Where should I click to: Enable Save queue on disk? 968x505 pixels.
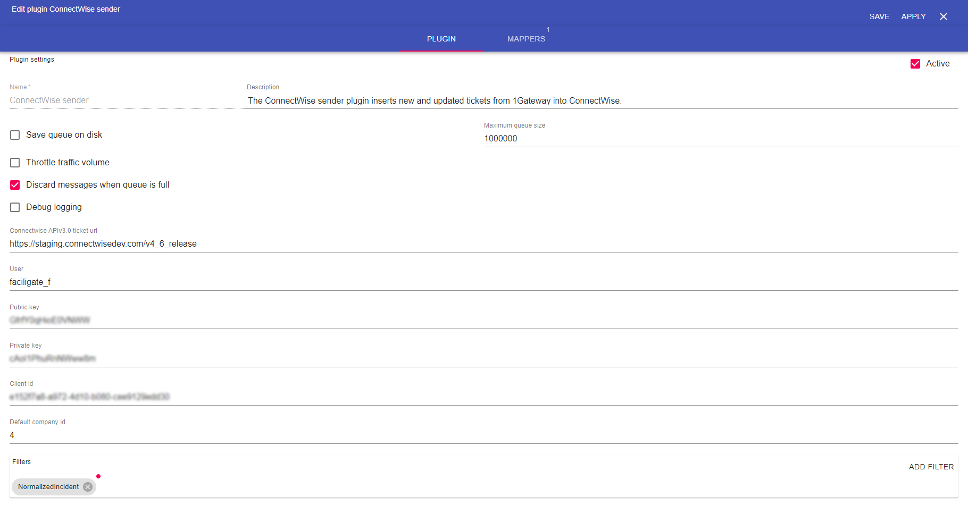[15, 135]
